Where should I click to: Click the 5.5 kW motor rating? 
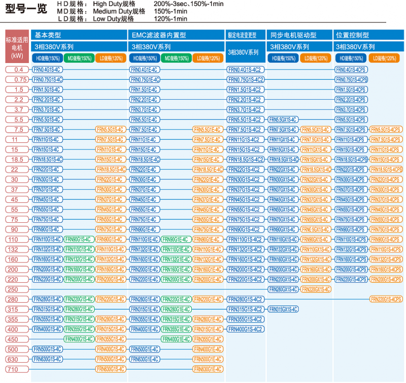click(17, 120)
